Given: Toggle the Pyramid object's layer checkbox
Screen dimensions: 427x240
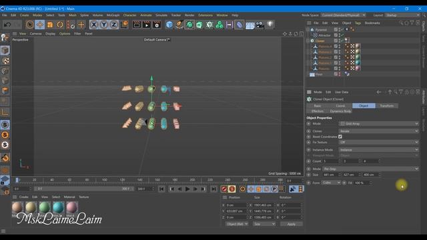Looking at the screenshot, I should point(336,29).
